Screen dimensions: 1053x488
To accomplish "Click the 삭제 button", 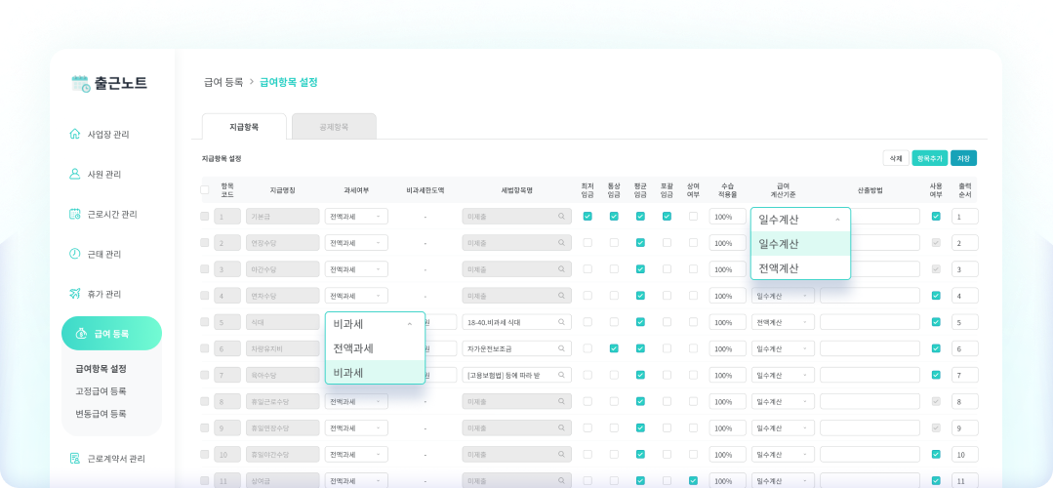I will point(894,158).
